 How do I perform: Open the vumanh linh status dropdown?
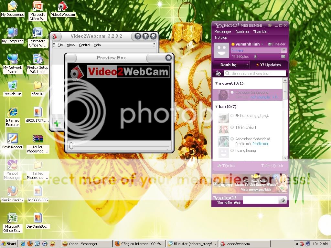tap(262, 44)
